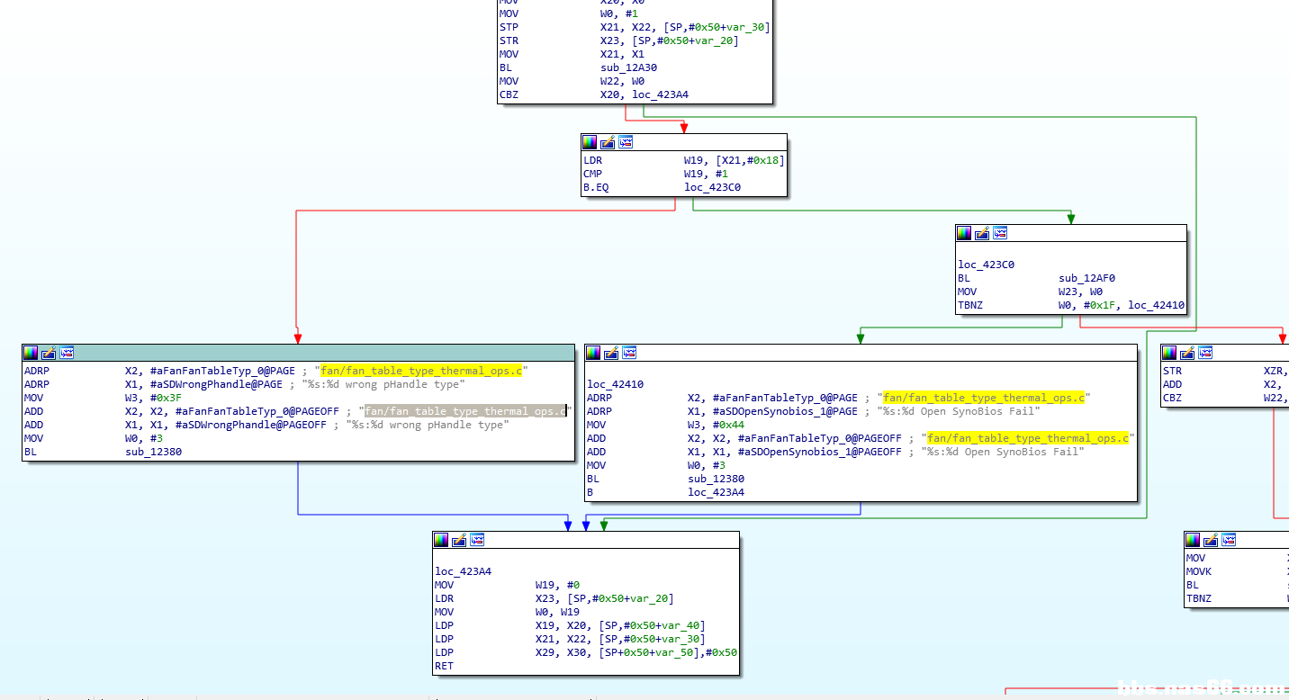Click loc_423C0 target in the B.EQ line
The image size is (1289, 700).
(x=713, y=187)
